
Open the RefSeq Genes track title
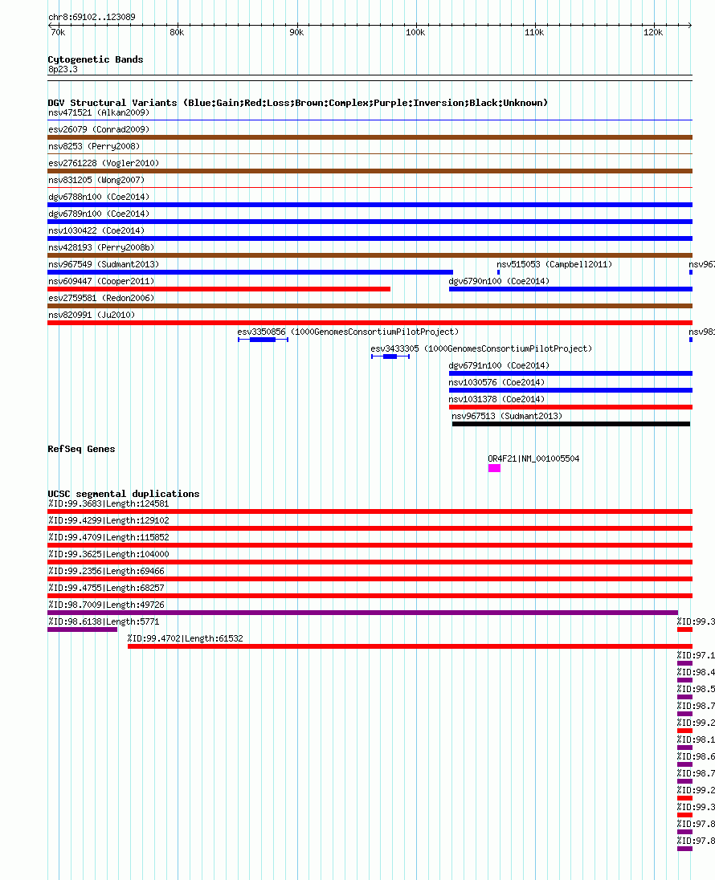click(81, 449)
